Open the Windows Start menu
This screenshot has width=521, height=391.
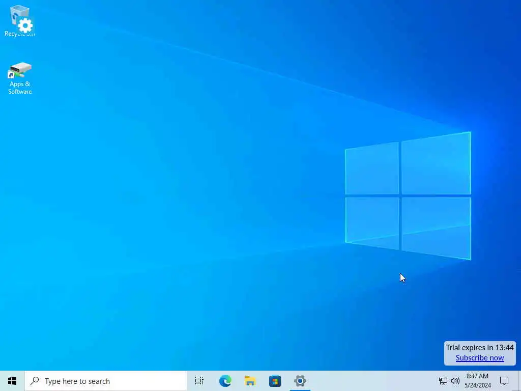coord(12,381)
